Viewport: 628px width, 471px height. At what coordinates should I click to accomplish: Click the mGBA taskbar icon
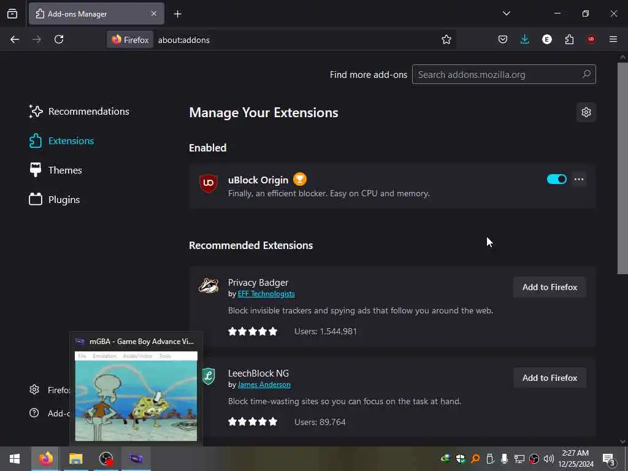click(136, 459)
